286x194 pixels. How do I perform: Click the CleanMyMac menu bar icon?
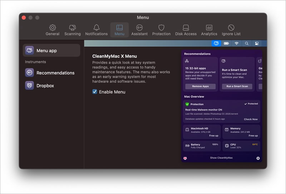tap(216, 43)
